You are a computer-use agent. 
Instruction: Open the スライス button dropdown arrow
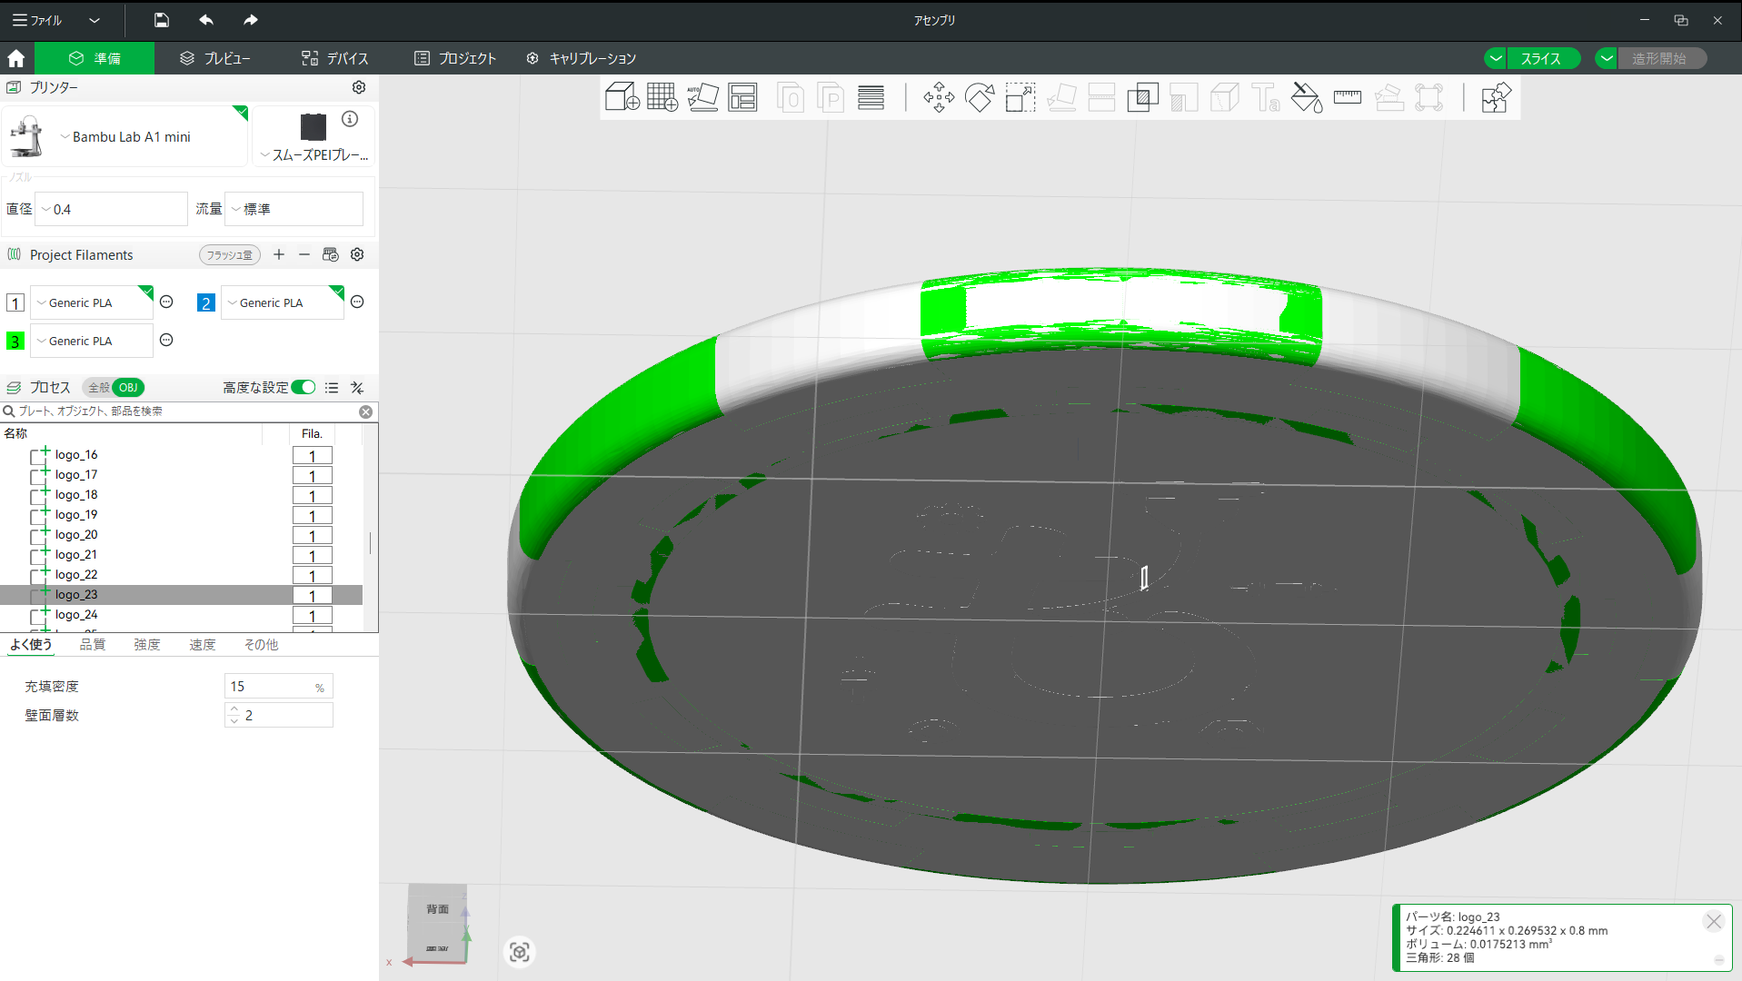[1495, 58]
